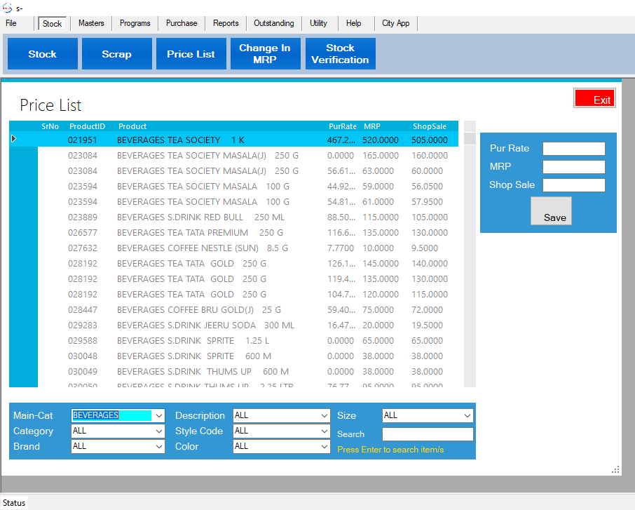Click the Stock toolbar button
Image resolution: width=635 pixels, height=510 pixels.
tap(42, 54)
